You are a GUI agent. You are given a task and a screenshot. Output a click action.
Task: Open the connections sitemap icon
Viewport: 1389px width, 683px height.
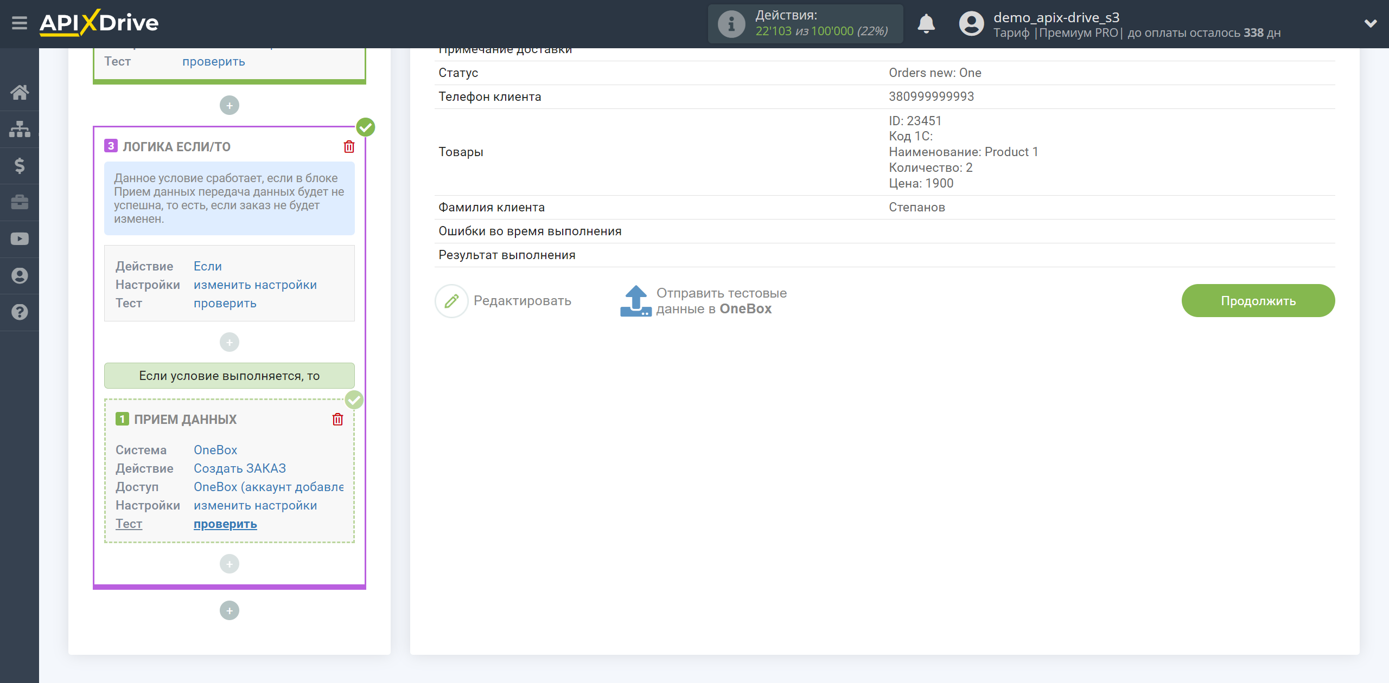(x=20, y=129)
